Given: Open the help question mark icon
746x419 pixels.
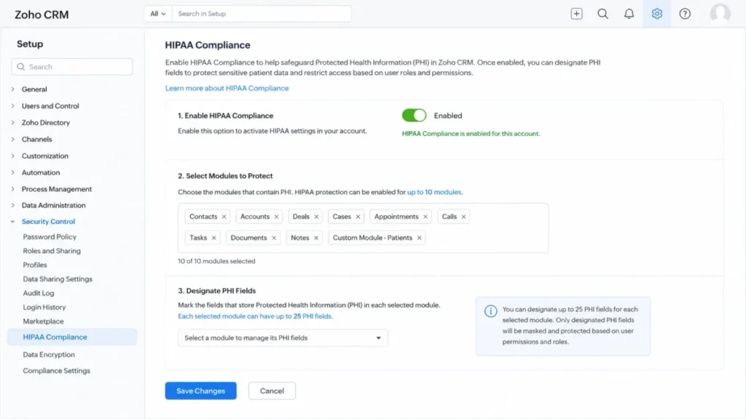Looking at the screenshot, I should coord(685,14).
